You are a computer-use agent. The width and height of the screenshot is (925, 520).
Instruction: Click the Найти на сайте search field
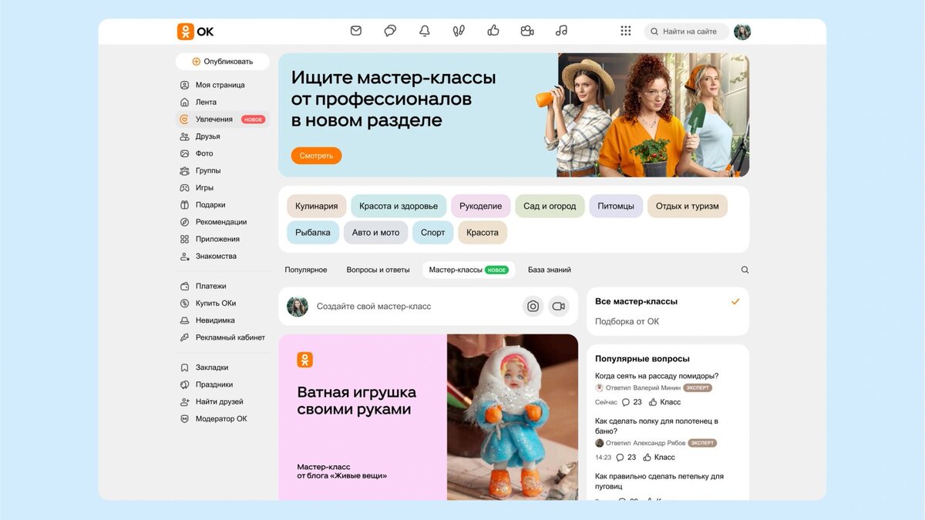point(686,32)
